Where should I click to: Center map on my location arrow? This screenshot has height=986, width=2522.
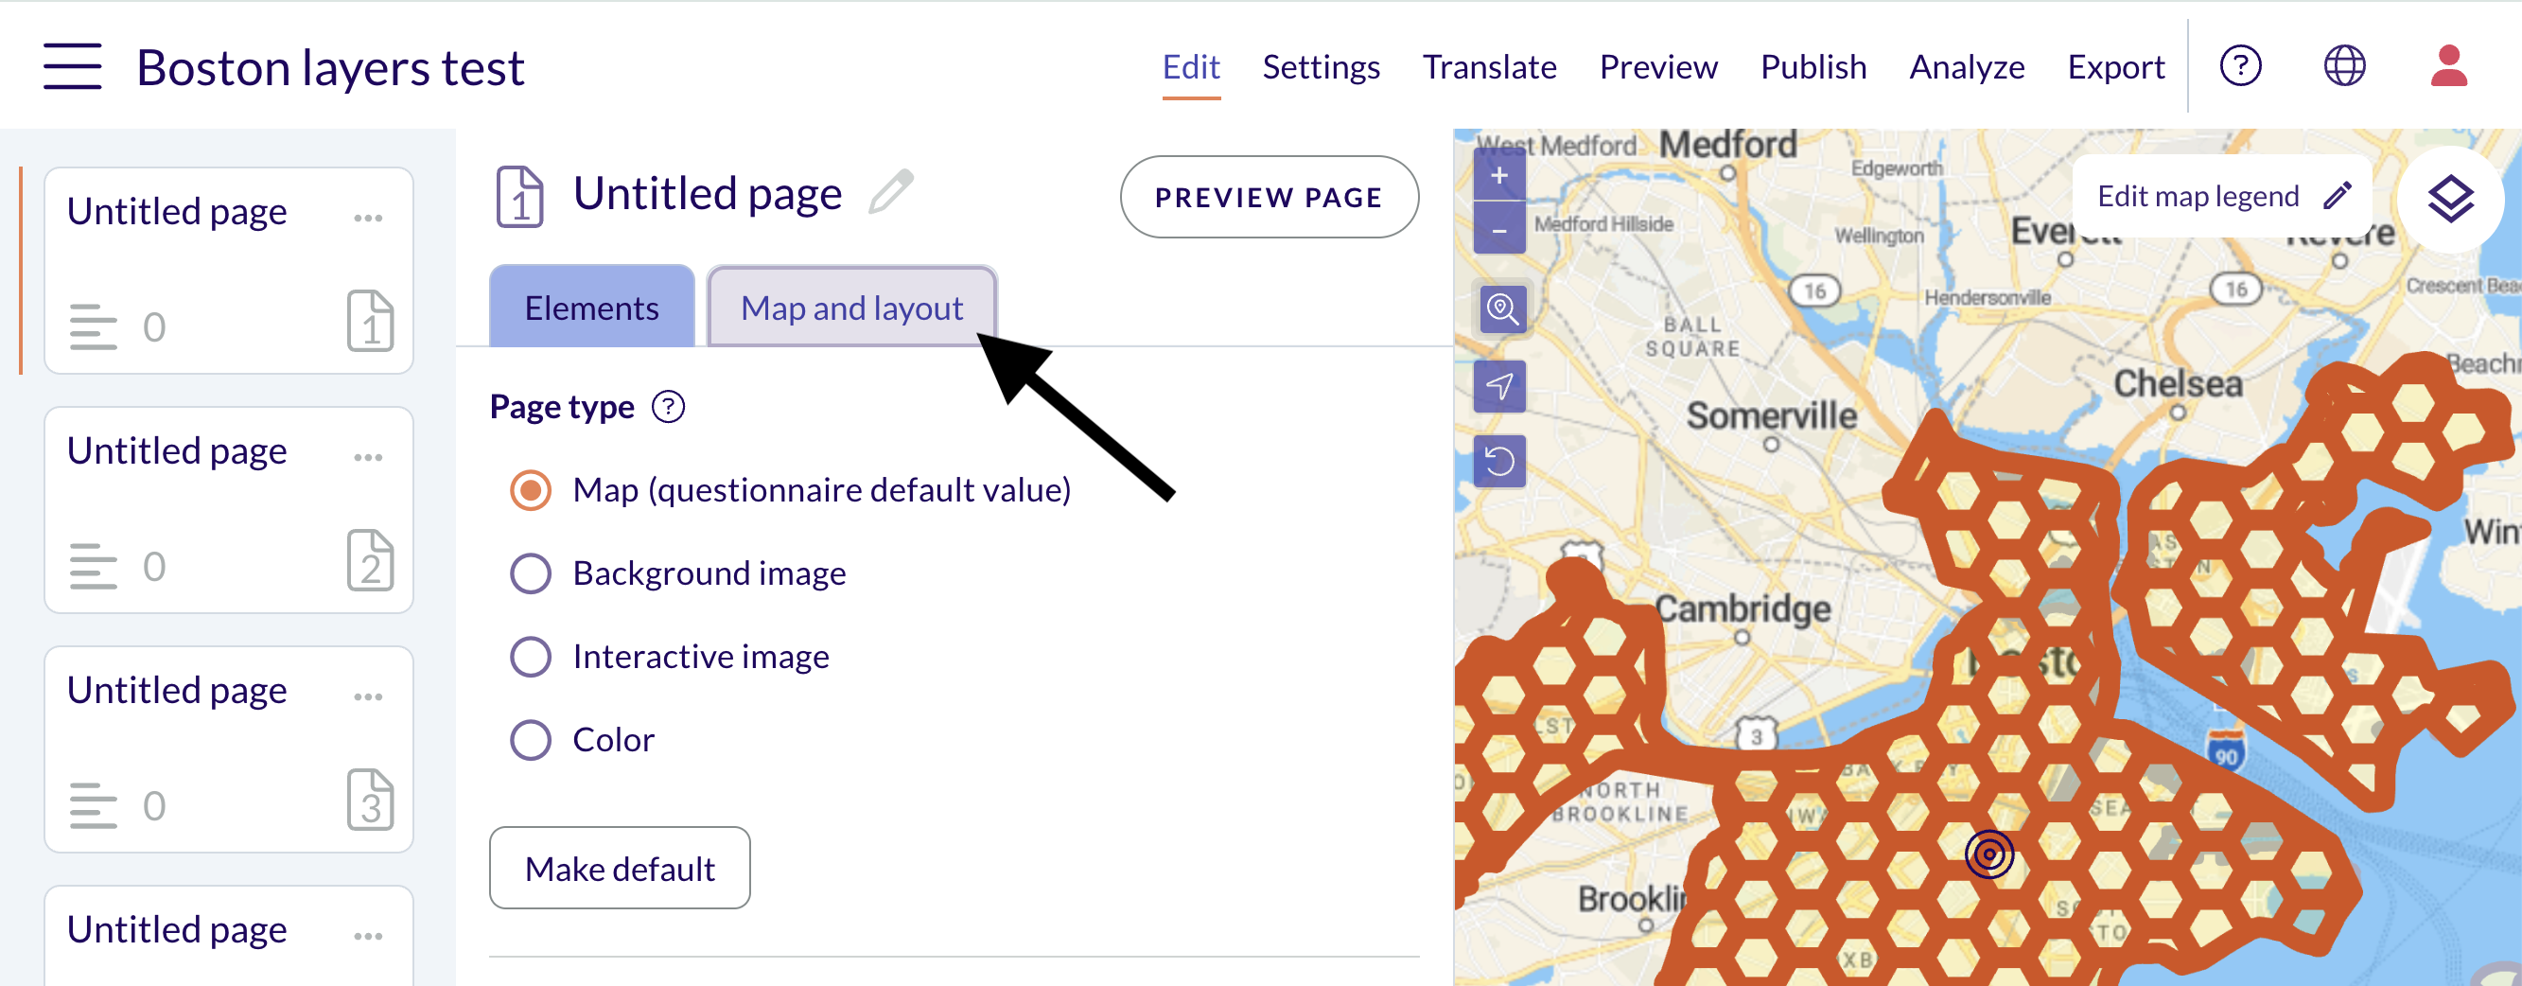click(1500, 386)
